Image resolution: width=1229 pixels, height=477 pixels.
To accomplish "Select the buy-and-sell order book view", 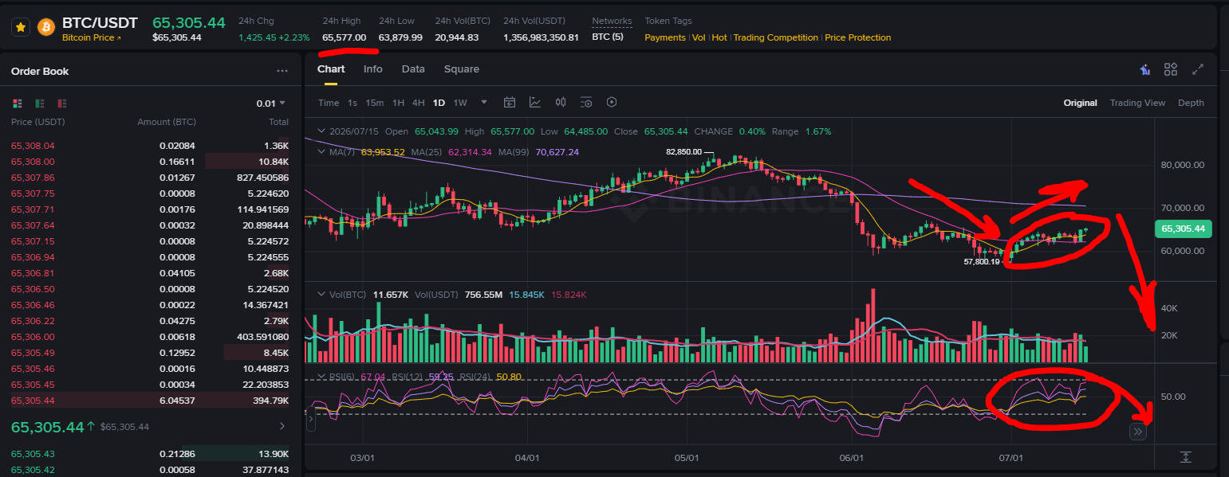I will tap(18, 104).
